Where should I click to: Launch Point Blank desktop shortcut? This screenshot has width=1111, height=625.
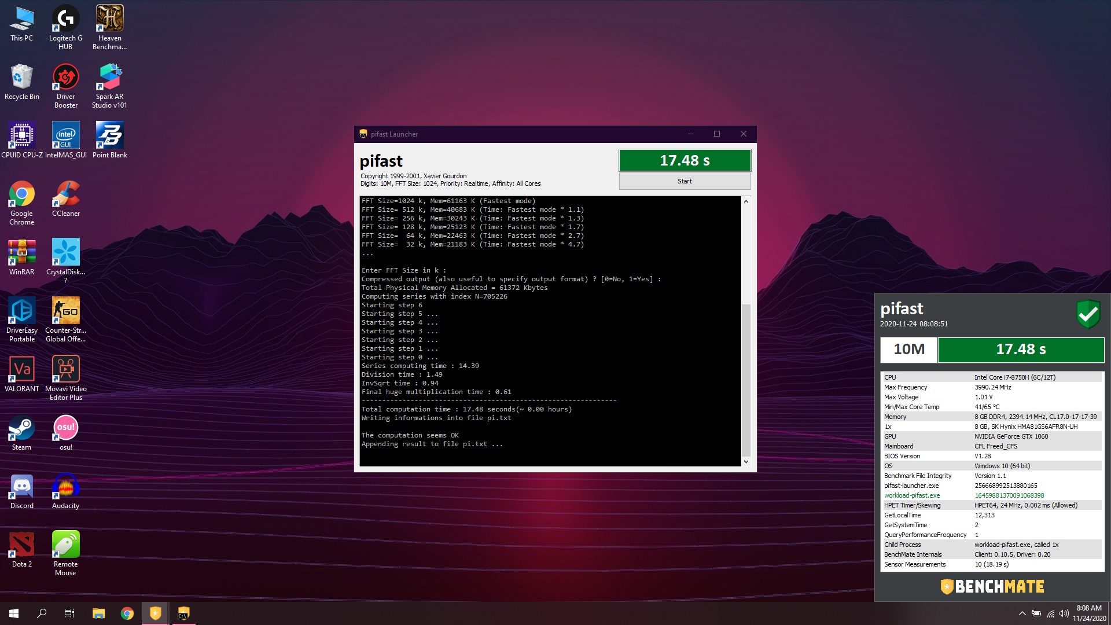109,141
